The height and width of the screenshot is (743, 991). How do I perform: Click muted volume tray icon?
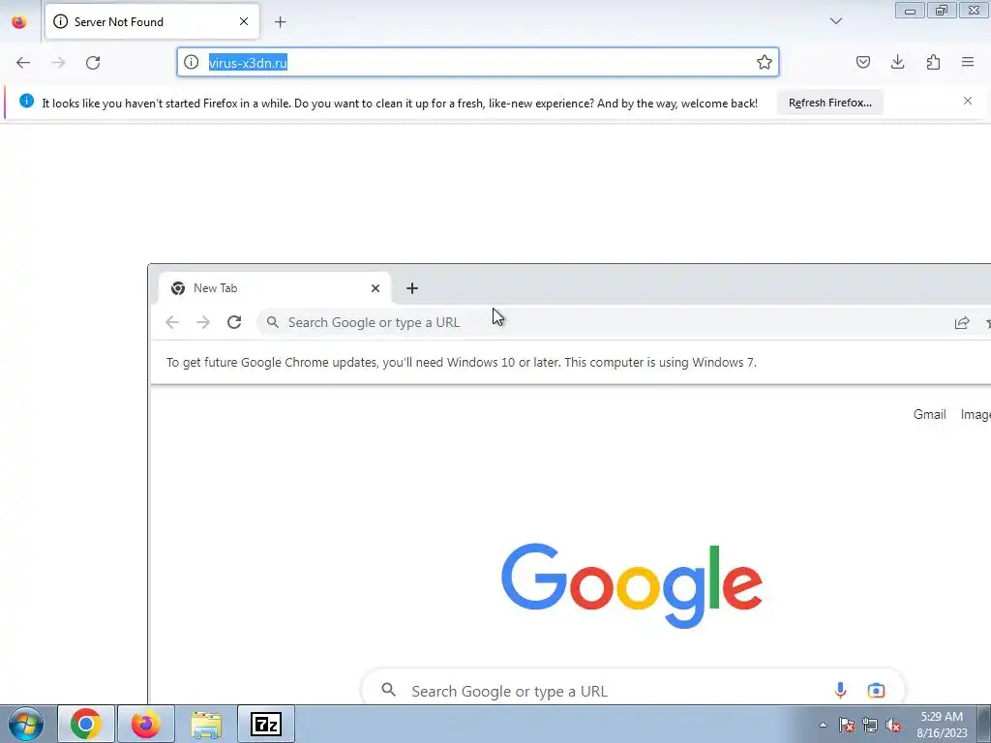tap(893, 725)
